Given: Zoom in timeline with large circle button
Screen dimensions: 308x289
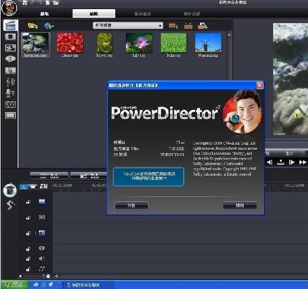Looking at the screenshot, I should pyautogui.click(x=48, y=276).
